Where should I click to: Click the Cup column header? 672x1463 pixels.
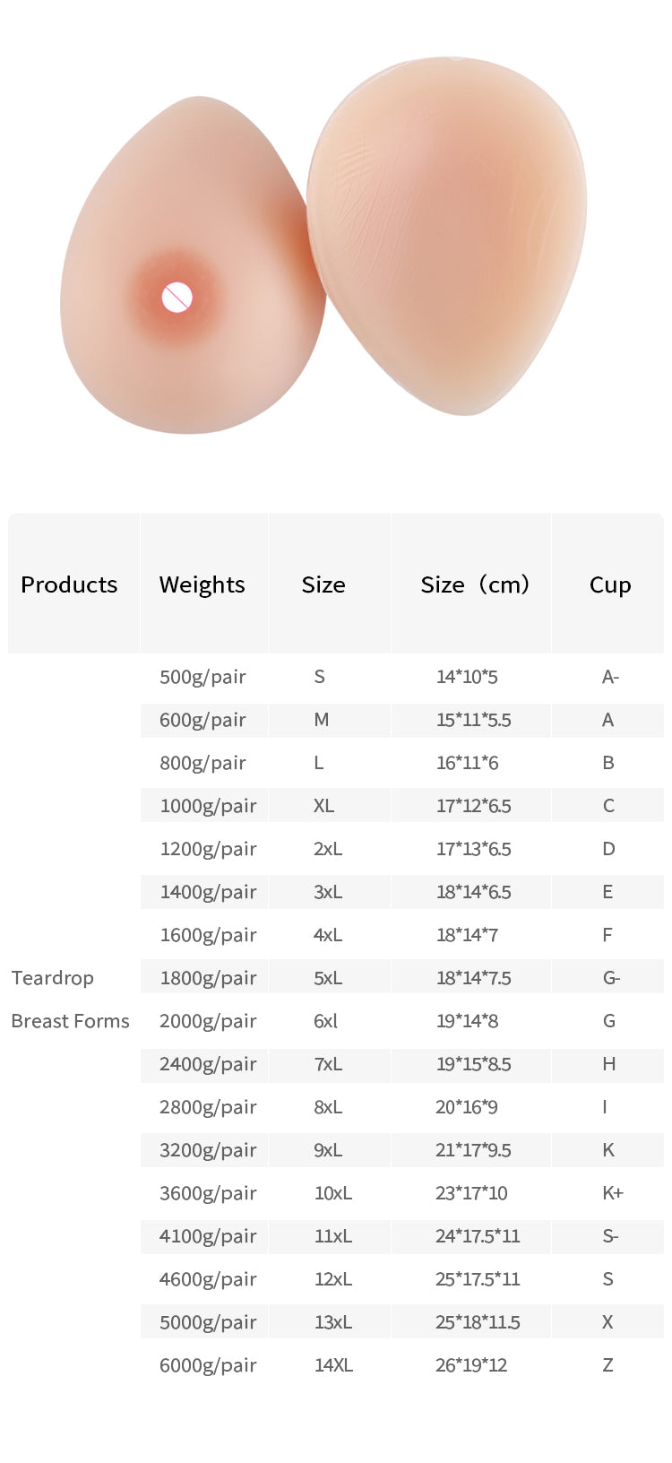(x=609, y=584)
